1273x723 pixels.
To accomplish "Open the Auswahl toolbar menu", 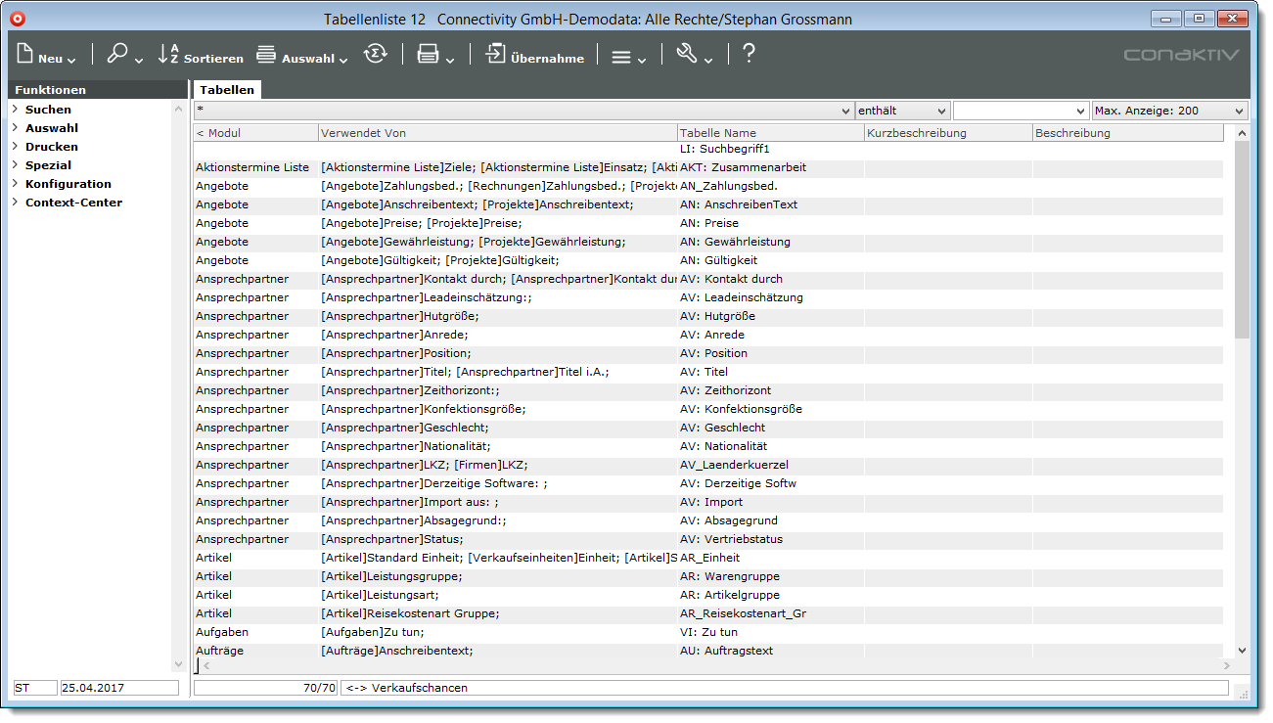I will point(301,57).
